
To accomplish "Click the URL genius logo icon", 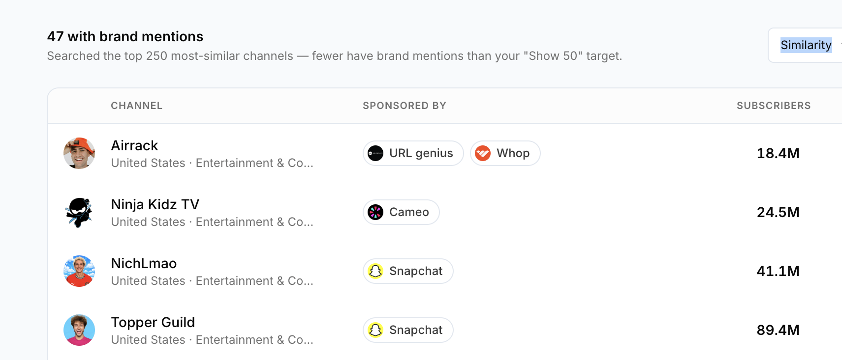I will click(375, 153).
